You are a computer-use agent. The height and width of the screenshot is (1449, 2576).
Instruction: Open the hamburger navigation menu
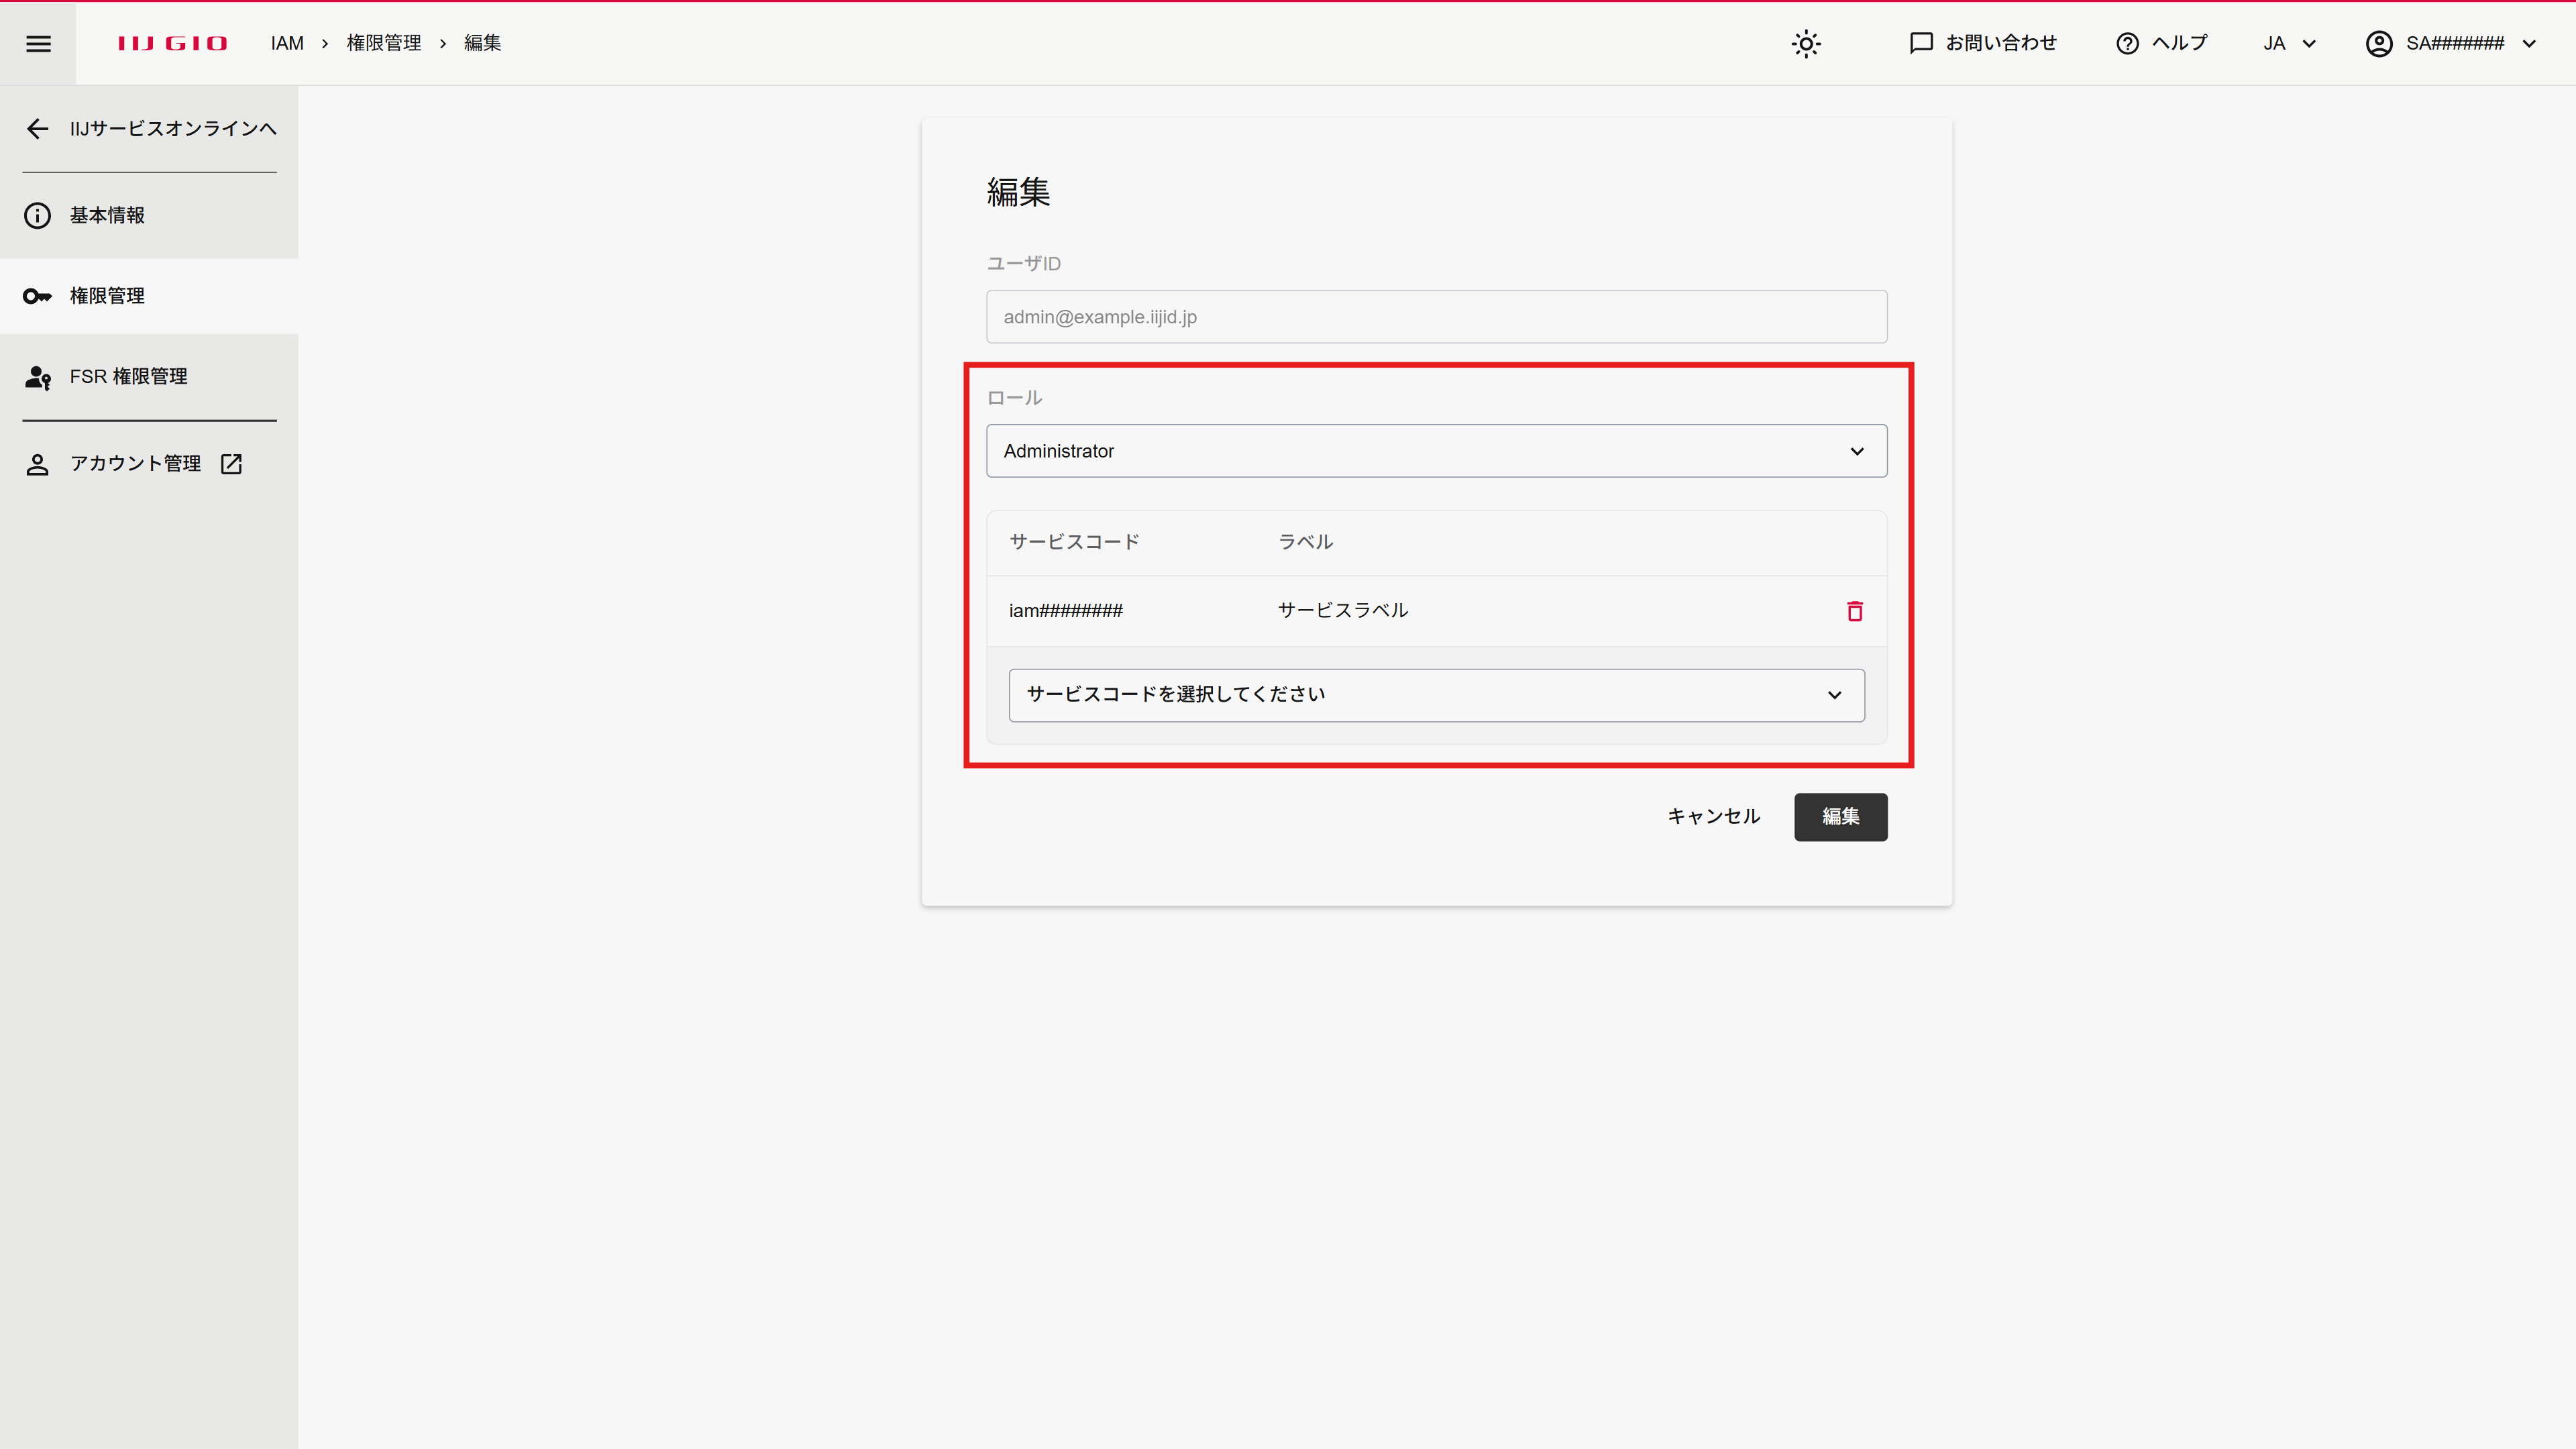38,43
